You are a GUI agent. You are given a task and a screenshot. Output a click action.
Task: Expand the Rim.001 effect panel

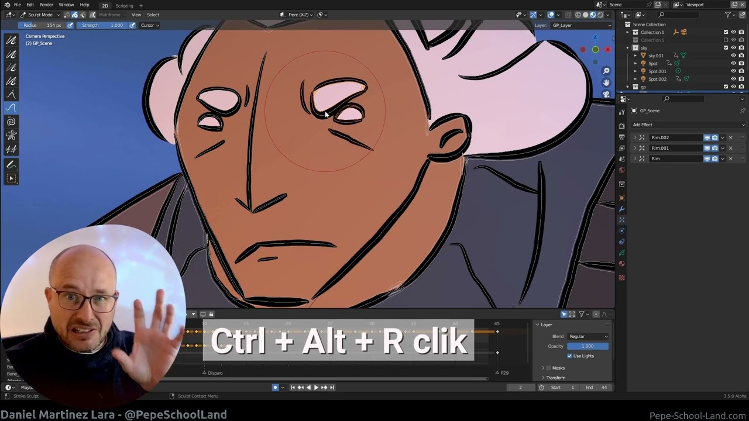click(635, 148)
